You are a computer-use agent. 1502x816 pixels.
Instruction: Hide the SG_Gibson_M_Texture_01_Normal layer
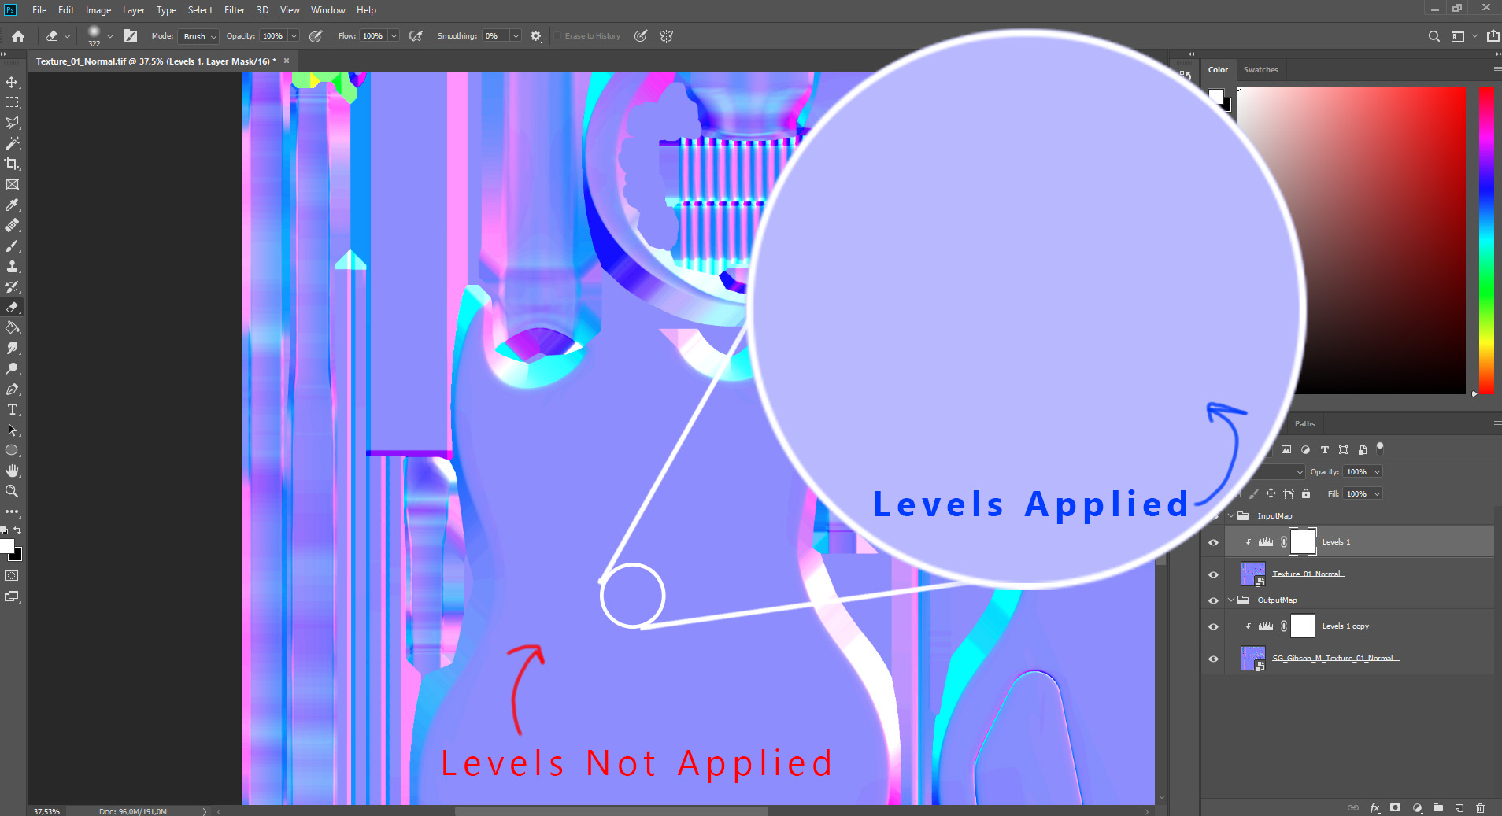pos(1213,659)
